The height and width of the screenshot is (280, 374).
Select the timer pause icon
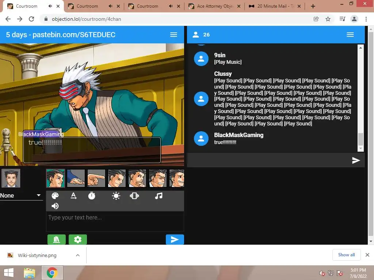pos(92,196)
